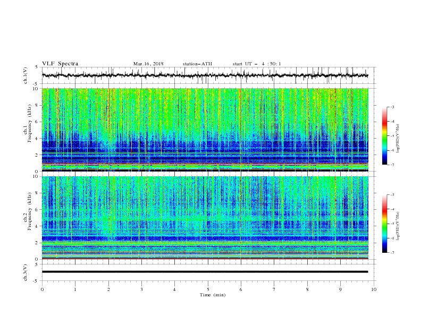Select the ch.1 "Frequency (kHz)" axis label

click(30, 123)
